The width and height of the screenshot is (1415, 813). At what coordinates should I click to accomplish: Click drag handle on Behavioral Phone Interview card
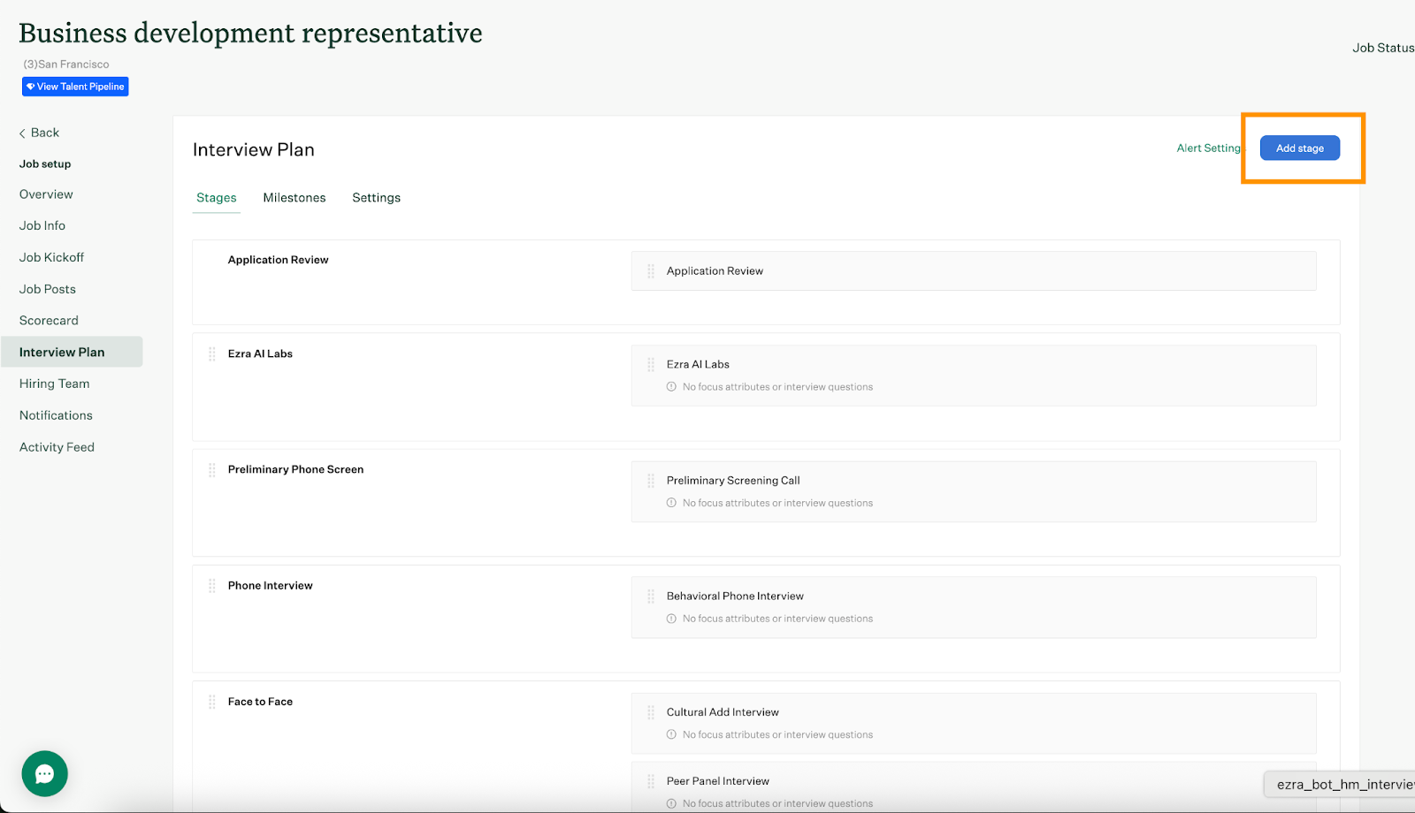(651, 596)
